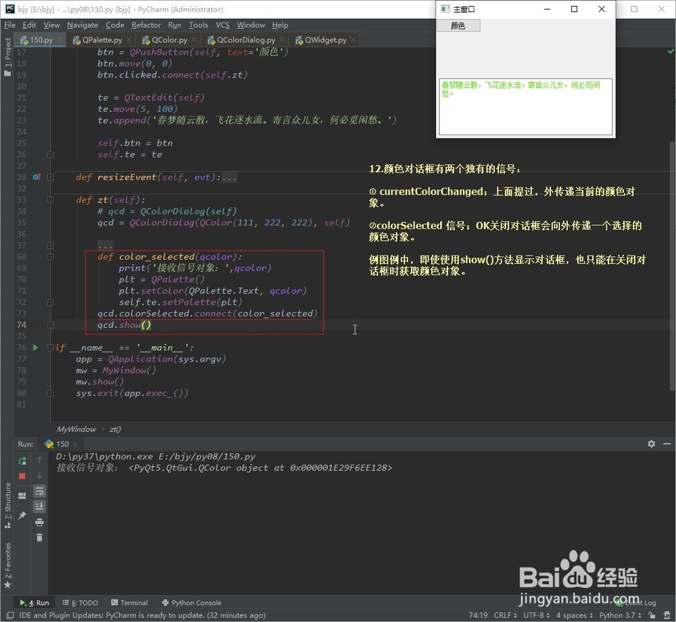Click the 74:19 cursor position indicator

coord(478,615)
